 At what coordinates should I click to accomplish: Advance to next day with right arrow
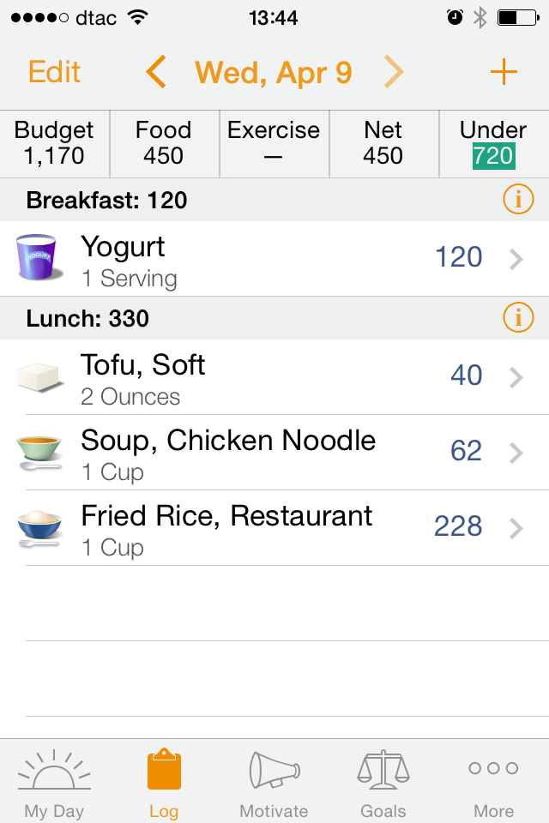(394, 72)
